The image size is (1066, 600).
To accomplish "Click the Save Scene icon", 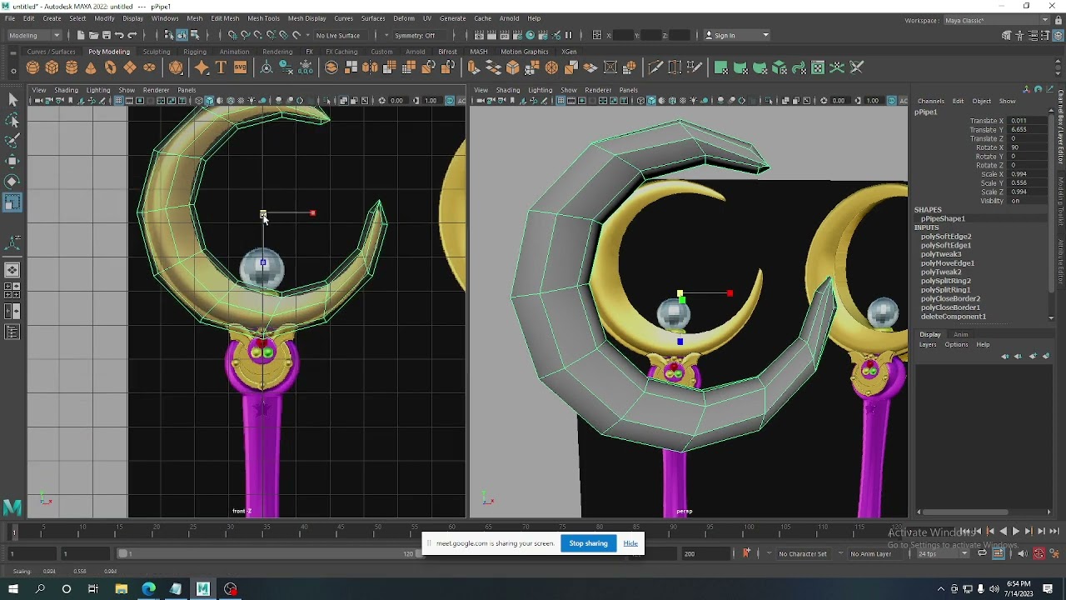I will coord(106,35).
